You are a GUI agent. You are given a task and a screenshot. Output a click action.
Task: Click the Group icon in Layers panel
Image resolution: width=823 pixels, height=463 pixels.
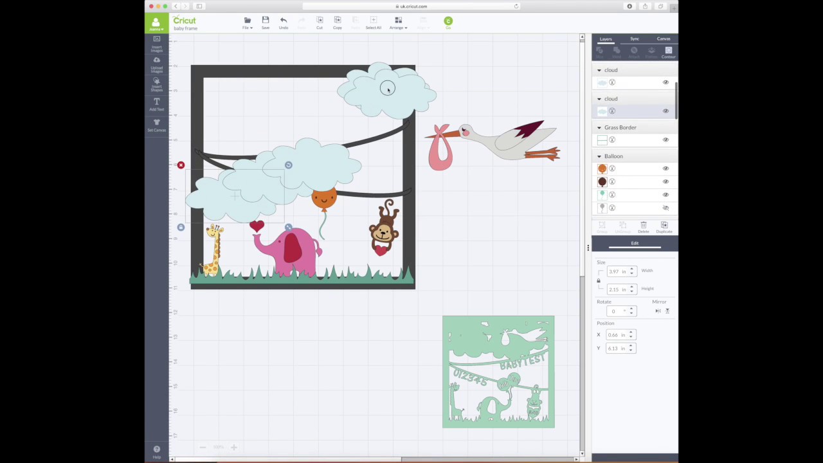coord(602,227)
